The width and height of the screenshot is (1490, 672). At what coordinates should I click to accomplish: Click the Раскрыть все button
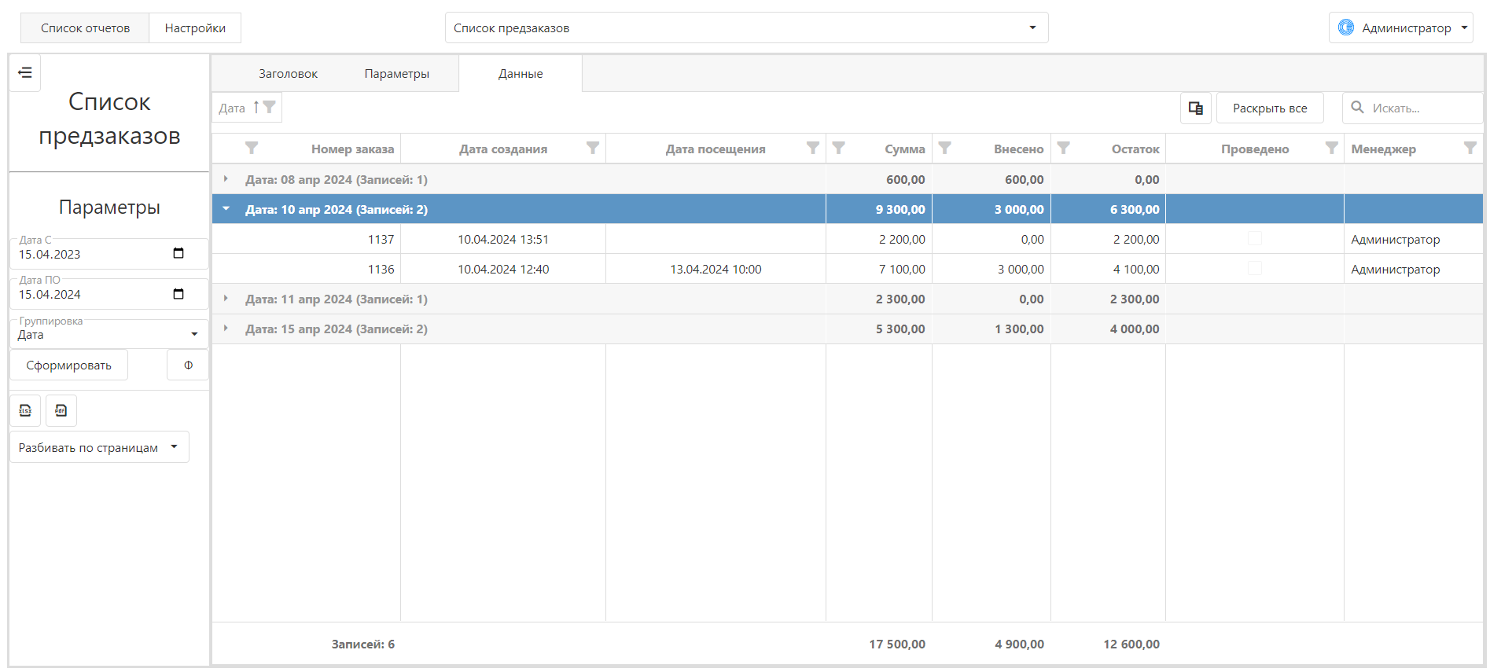coord(1270,108)
